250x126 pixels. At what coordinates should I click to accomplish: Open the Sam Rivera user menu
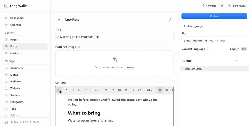point(237,6)
